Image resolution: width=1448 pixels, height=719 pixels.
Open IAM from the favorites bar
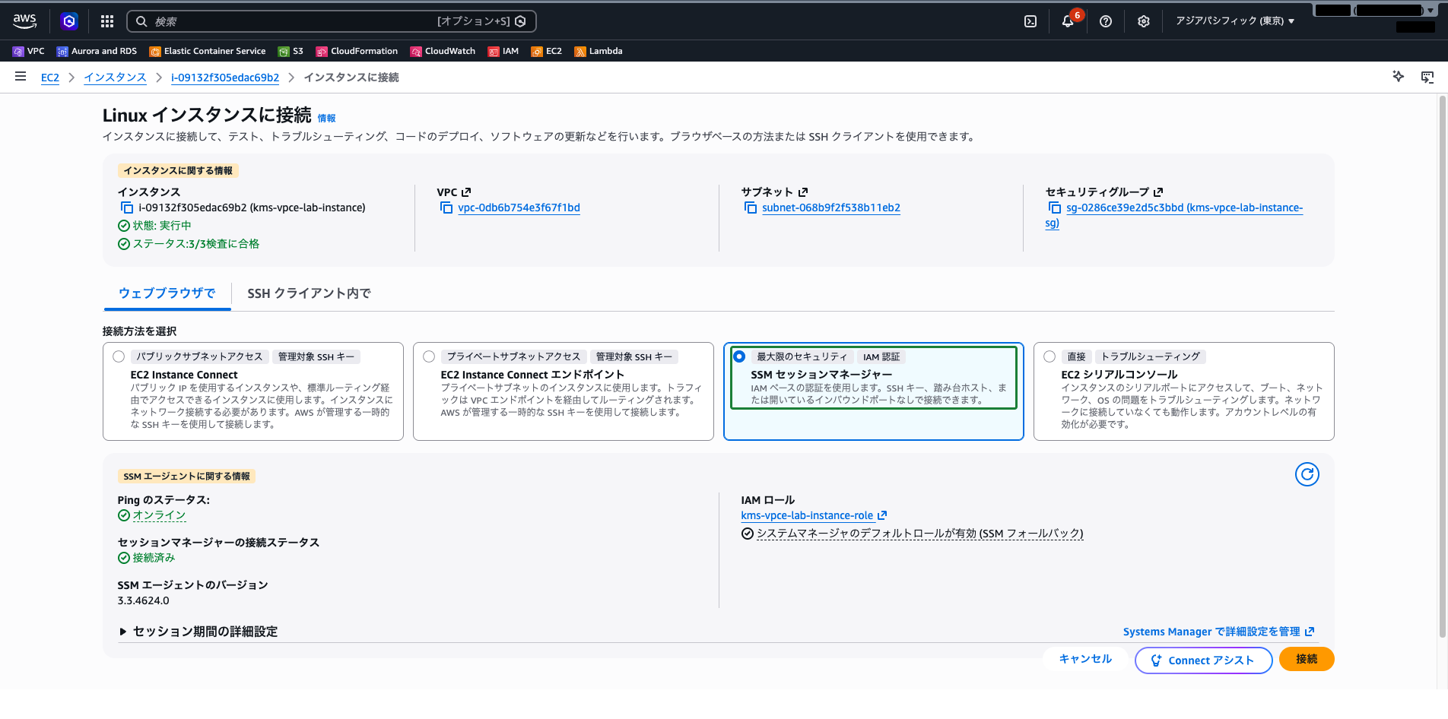[503, 51]
